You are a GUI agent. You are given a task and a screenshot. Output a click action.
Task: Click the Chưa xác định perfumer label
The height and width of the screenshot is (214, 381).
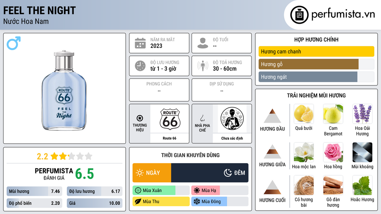pyautogui.click(x=232, y=138)
